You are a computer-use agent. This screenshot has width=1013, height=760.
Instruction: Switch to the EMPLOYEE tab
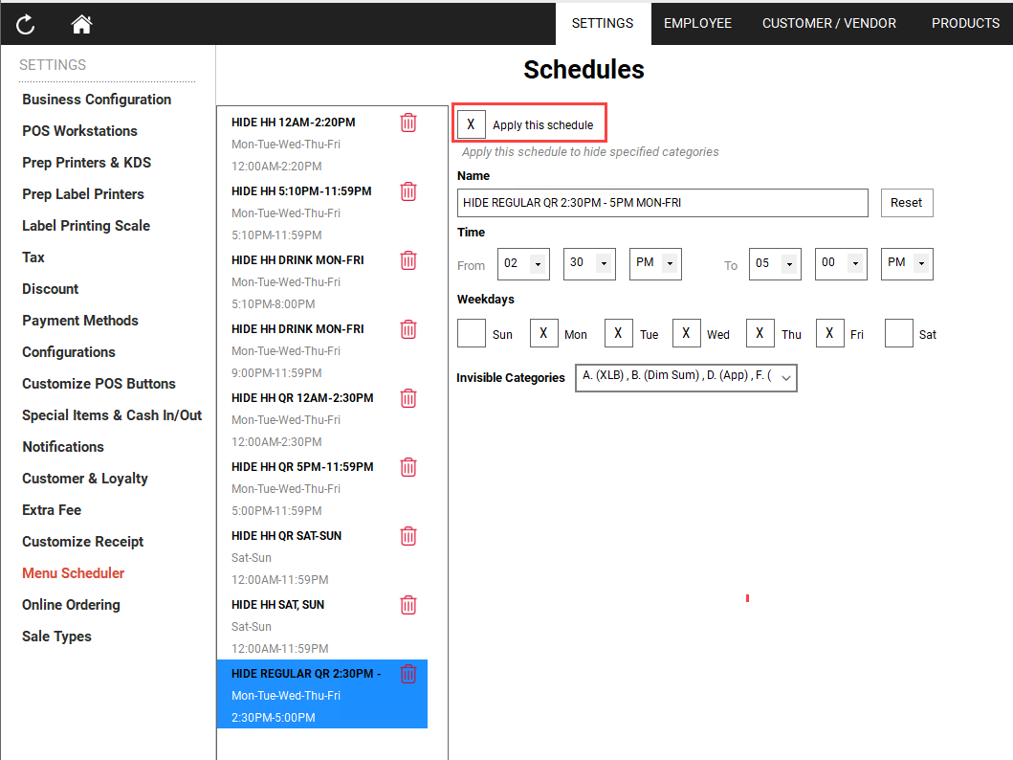pyautogui.click(x=697, y=23)
